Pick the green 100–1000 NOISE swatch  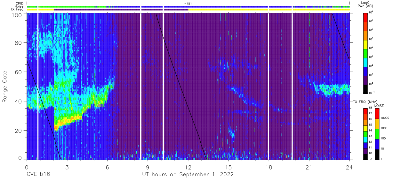(377, 134)
